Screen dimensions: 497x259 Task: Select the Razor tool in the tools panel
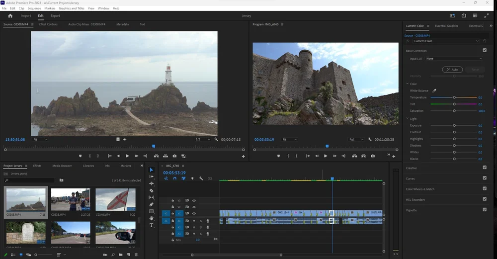[x=152, y=190]
